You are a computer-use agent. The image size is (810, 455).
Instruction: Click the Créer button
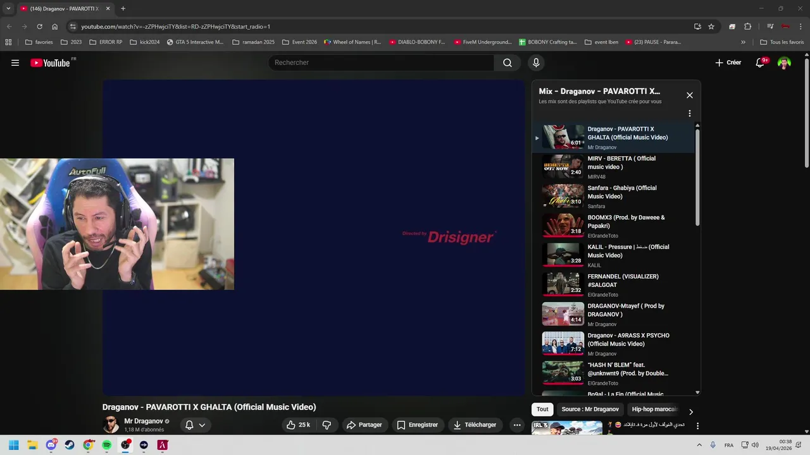click(x=728, y=63)
